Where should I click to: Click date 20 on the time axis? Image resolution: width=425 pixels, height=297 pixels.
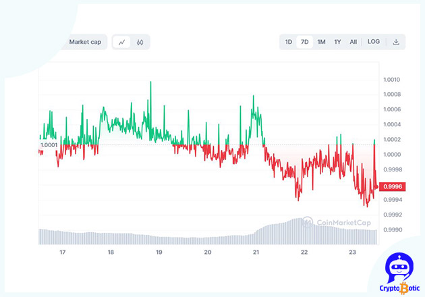[208, 252]
